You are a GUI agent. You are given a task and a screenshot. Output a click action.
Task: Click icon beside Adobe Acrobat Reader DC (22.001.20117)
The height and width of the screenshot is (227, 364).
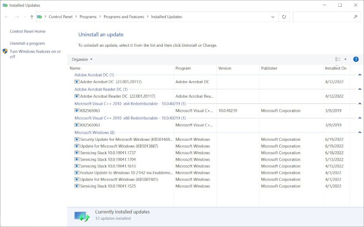[77, 96]
